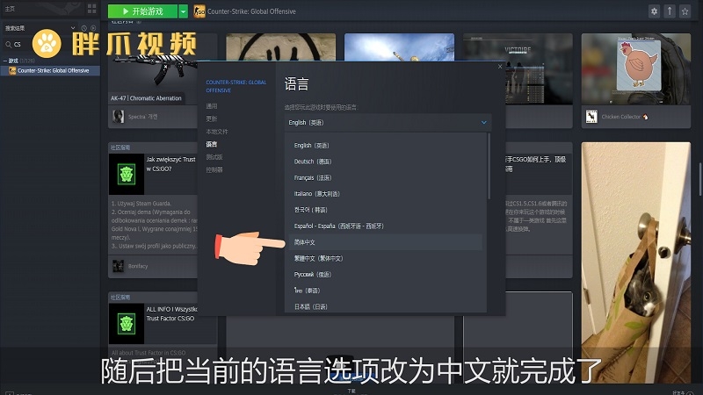Choose 日本語（日语） in the language list
The image size is (703, 395).
coord(386,306)
